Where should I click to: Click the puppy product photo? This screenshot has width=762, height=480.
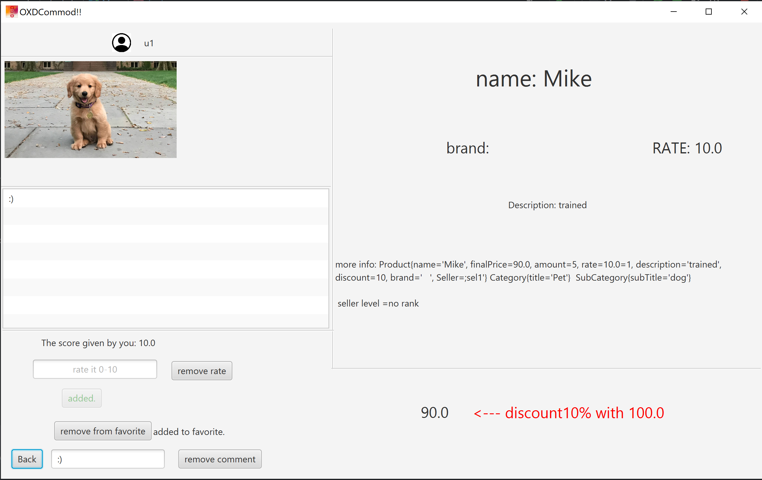pyautogui.click(x=90, y=109)
